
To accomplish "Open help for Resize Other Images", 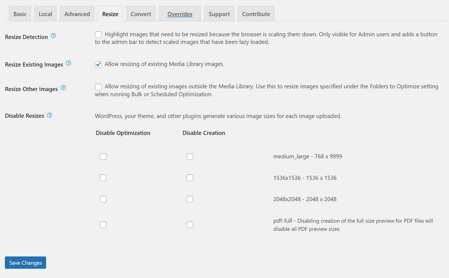I will click(x=63, y=88).
